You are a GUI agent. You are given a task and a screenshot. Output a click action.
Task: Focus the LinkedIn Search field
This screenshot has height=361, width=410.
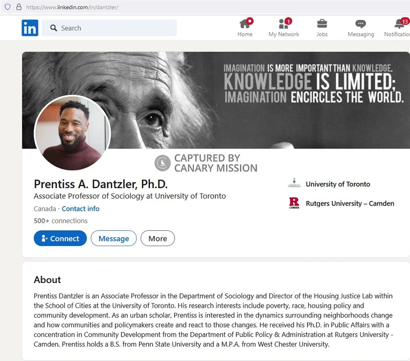109,28
